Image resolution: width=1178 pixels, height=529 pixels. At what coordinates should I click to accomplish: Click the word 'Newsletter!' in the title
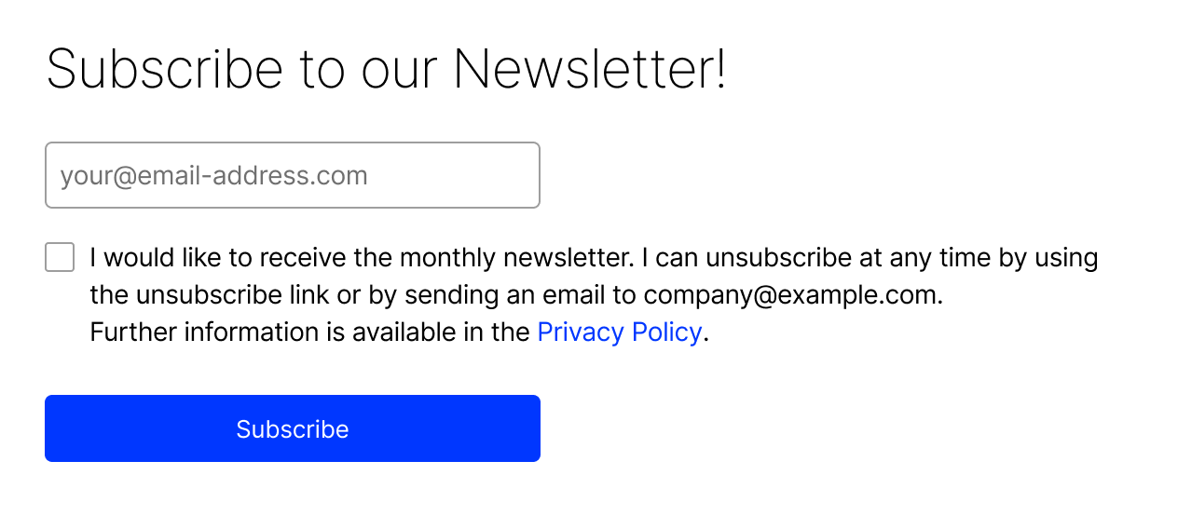(590, 69)
